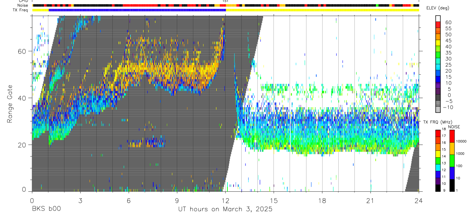Pick the green segment of NOISE colorbar

coord(451,161)
